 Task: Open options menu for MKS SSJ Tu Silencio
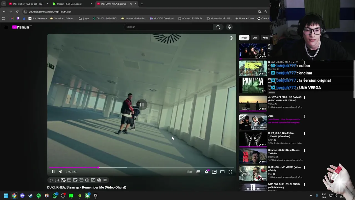click(x=304, y=184)
